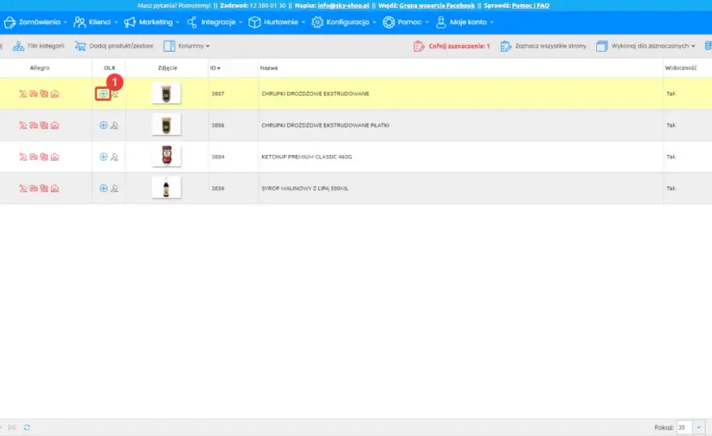This screenshot has height=436, width=712.
Task: Open the Moje konto menu
Action: click(464, 22)
